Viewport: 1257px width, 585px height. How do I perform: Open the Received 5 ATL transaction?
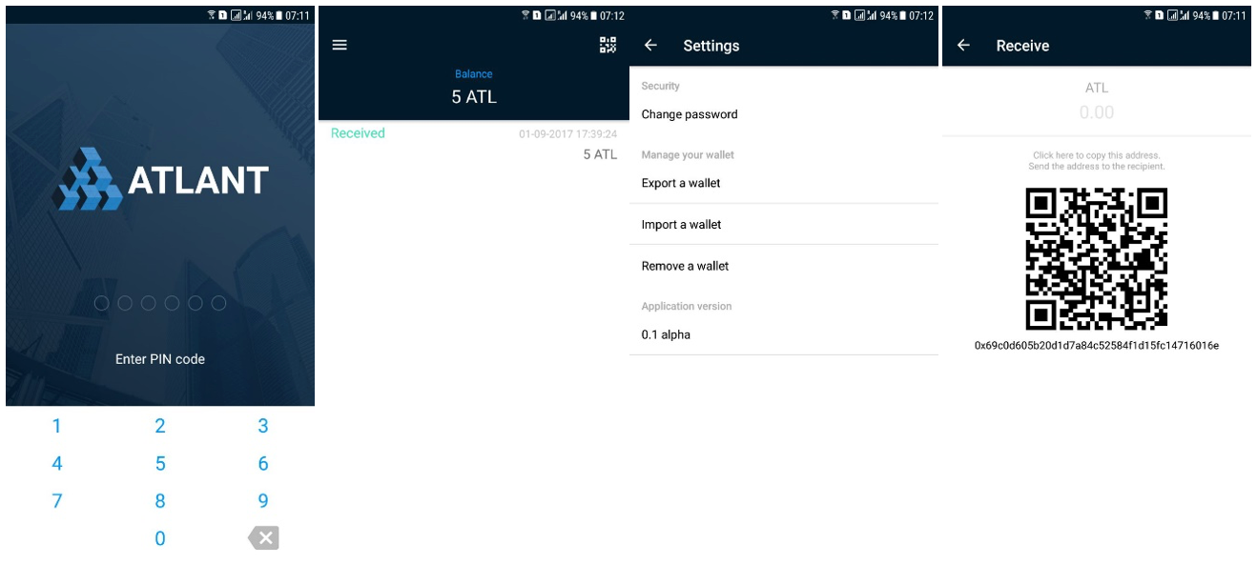tap(474, 144)
